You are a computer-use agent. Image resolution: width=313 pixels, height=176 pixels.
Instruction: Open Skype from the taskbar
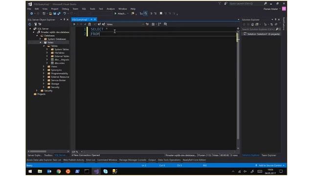pyautogui.click(x=106, y=172)
